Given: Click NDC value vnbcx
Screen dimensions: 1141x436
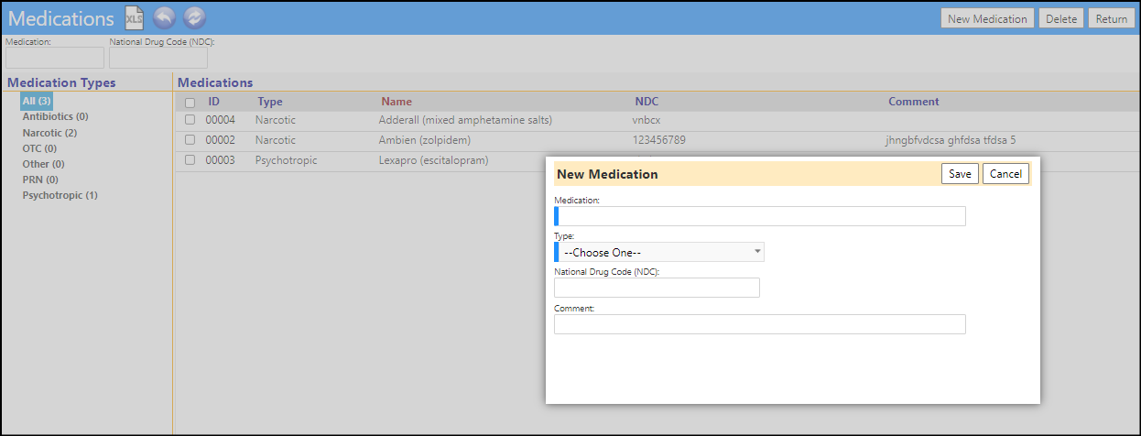Looking at the screenshot, I should [x=647, y=120].
